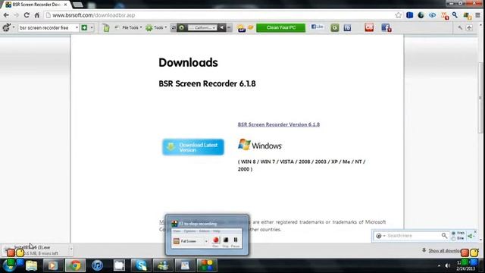The image size is (485, 273).
Task: Expand the download item options arrow
Action: point(70,249)
